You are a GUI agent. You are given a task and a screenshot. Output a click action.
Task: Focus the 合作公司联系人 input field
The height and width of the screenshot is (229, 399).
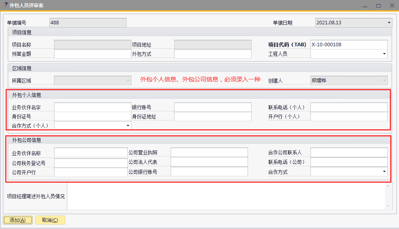pos(349,153)
